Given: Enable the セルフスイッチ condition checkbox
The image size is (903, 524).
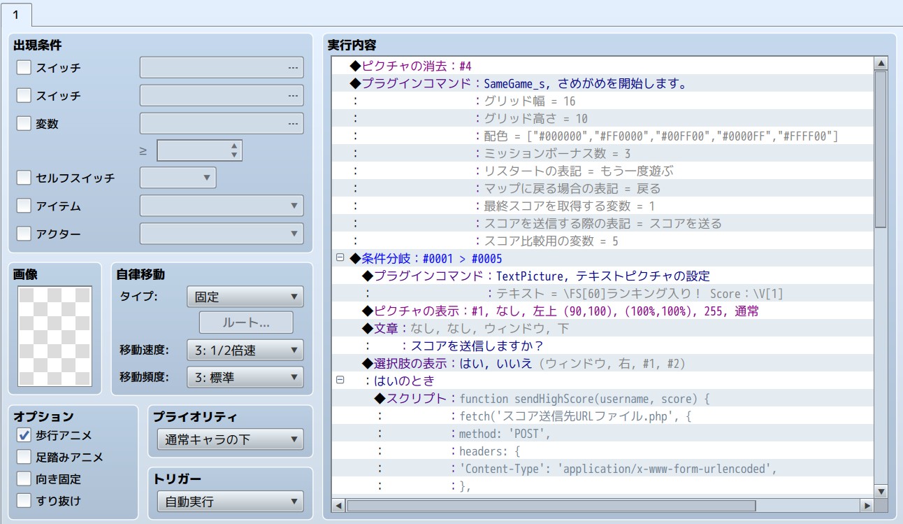Looking at the screenshot, I should (24, 178).
